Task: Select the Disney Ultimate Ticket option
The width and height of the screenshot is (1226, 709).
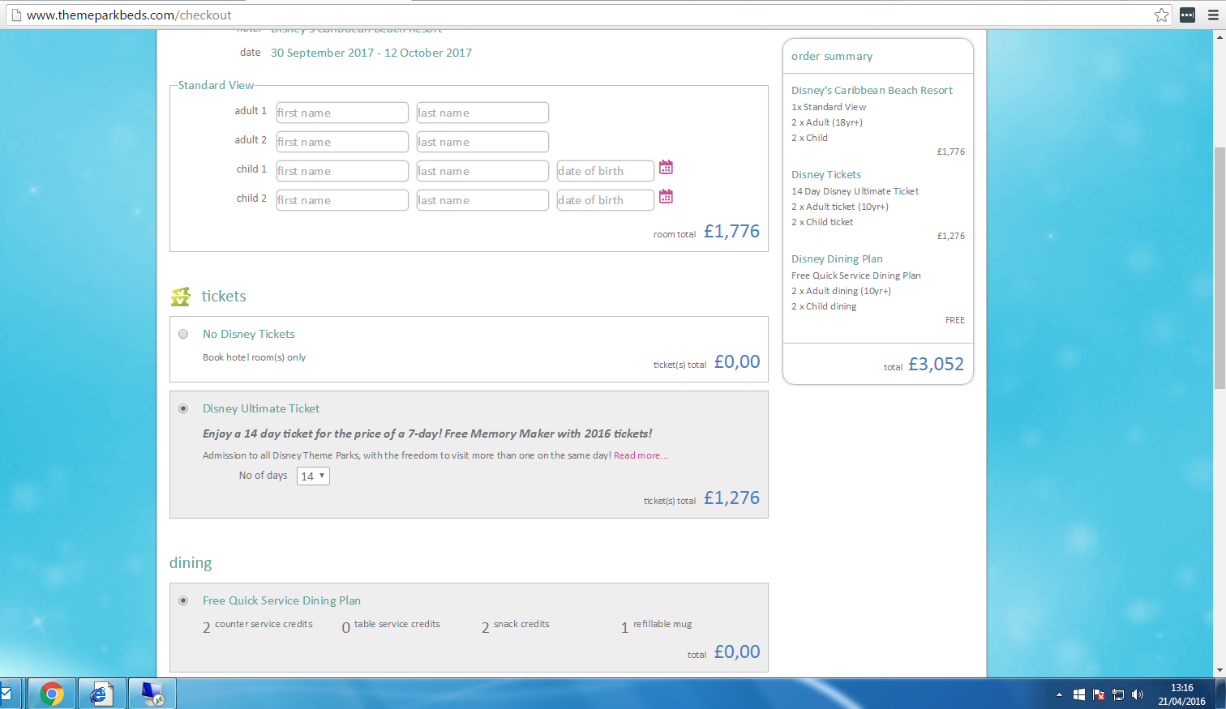Action: (x=183, y=408)
